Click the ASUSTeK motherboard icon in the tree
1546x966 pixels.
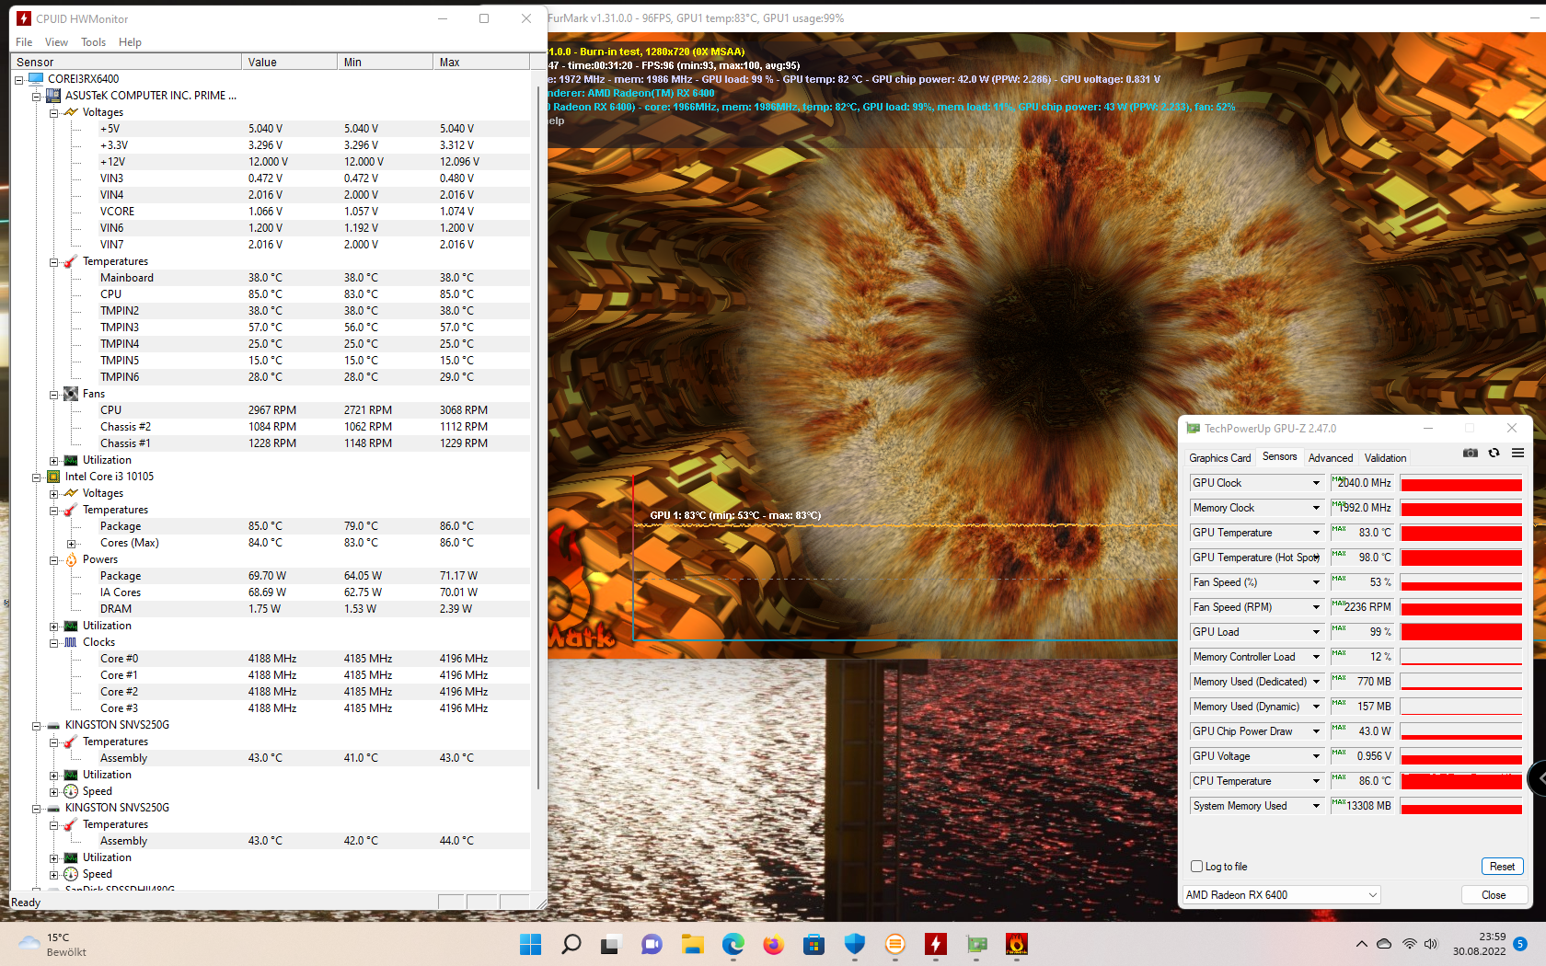click(53, 96)
